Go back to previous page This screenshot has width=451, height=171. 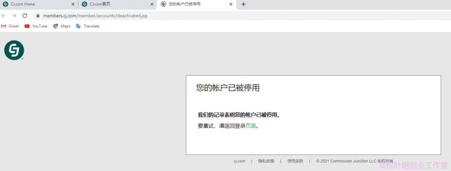4,16
